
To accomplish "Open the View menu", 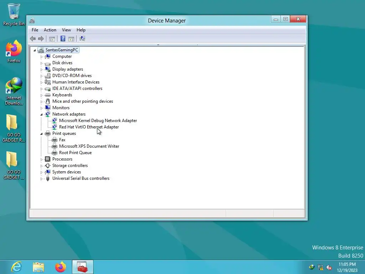I will pyautogui.click(x=66, y=30).
